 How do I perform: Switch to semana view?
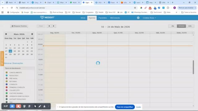point(181,26)
